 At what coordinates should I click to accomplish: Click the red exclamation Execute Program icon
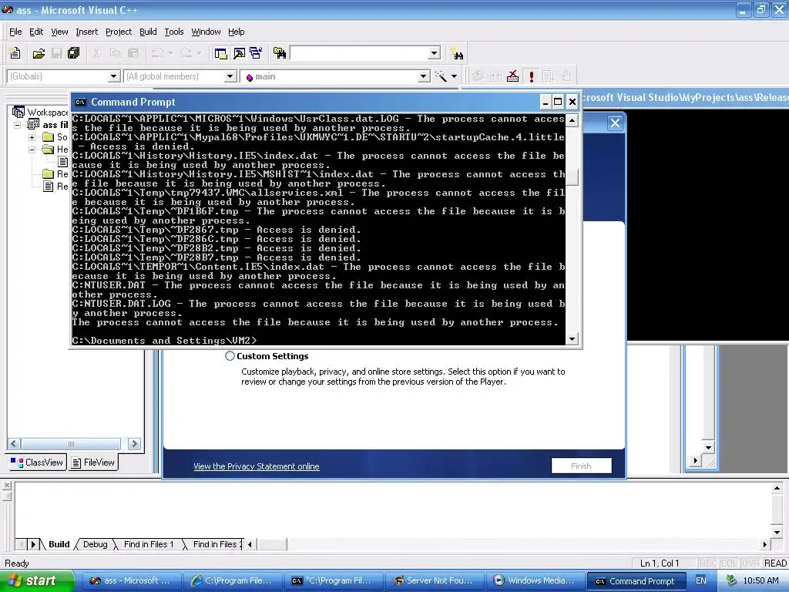(x=532, y=76)
